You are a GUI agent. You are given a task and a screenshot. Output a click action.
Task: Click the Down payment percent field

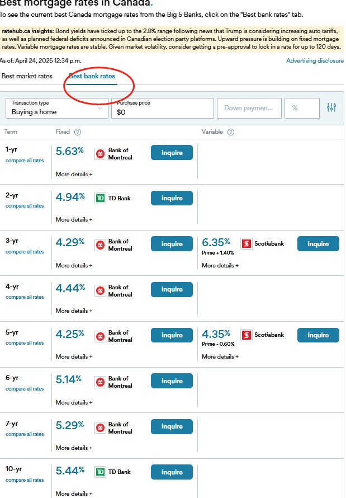click(x=302, y=108)
